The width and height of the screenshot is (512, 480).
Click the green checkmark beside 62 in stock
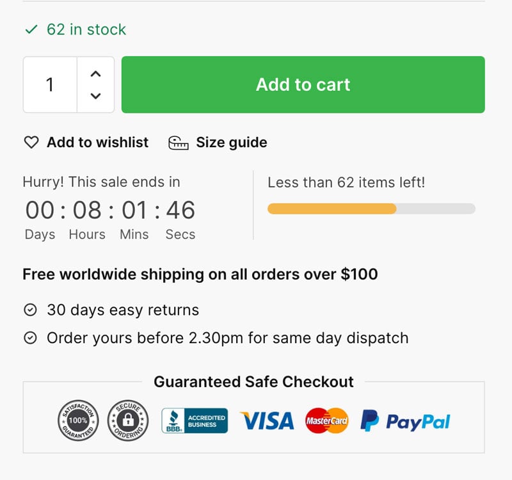click(x=31, y=29)
